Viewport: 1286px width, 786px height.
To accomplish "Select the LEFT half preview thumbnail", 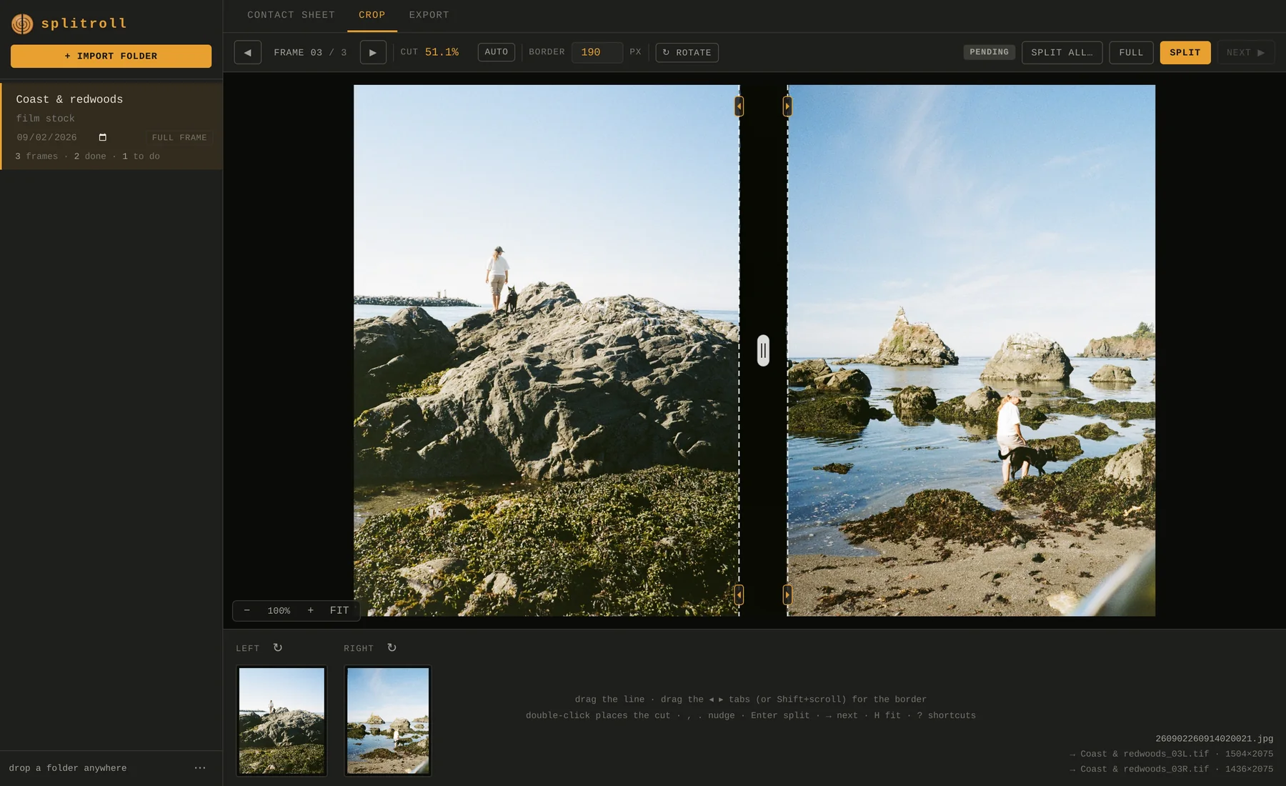I will [281, 721].
